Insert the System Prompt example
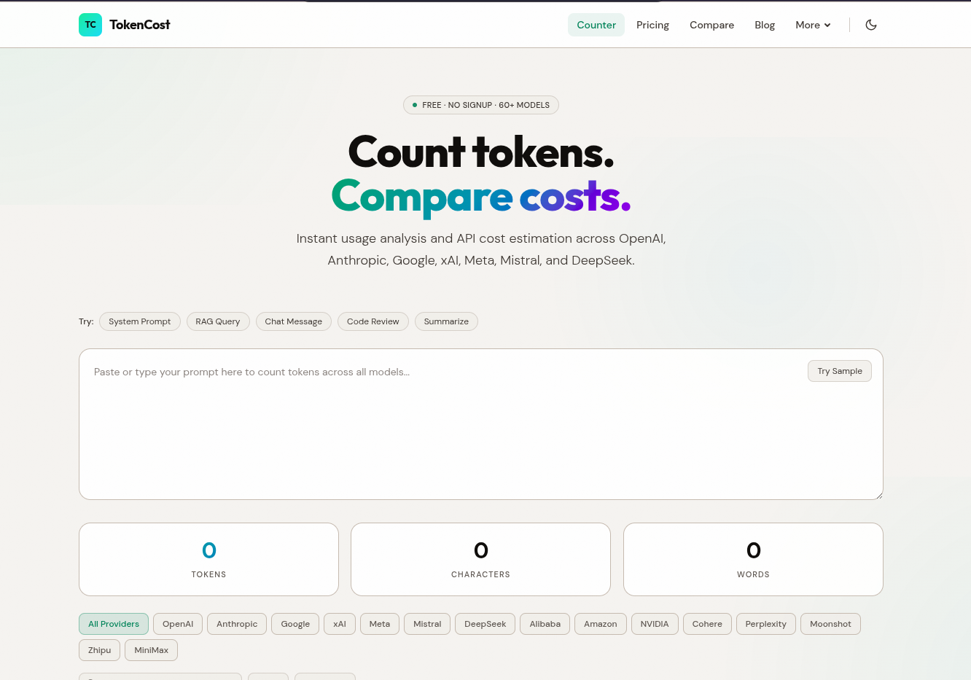 [x=139, y=321]
